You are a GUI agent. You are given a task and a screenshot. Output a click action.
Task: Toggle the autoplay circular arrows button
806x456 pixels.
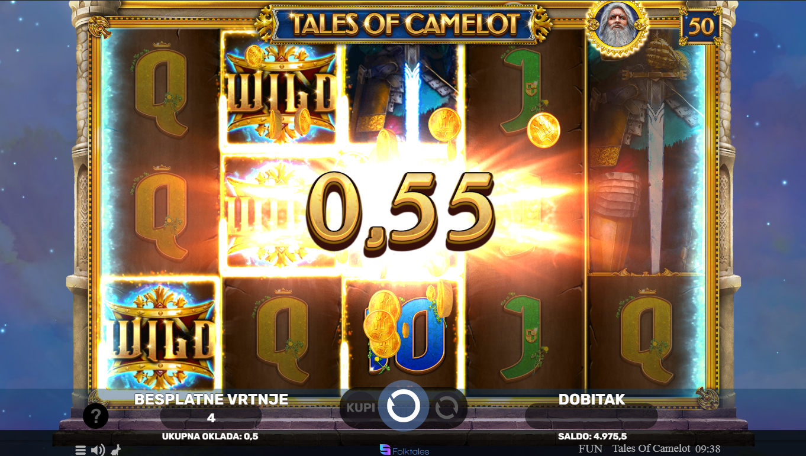coord(447,408)
